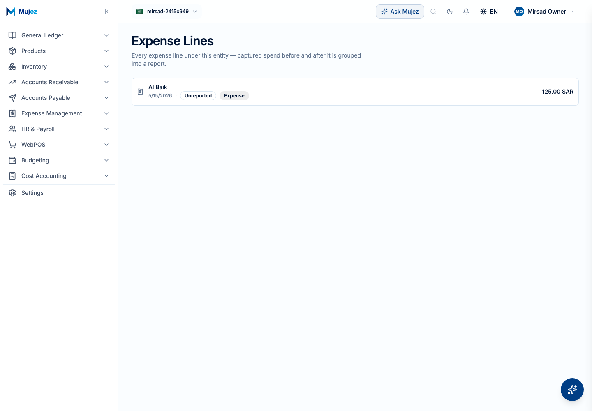
Task: Open Budgeting menu item
Action: pyautogui.click(x=59, y=160)
